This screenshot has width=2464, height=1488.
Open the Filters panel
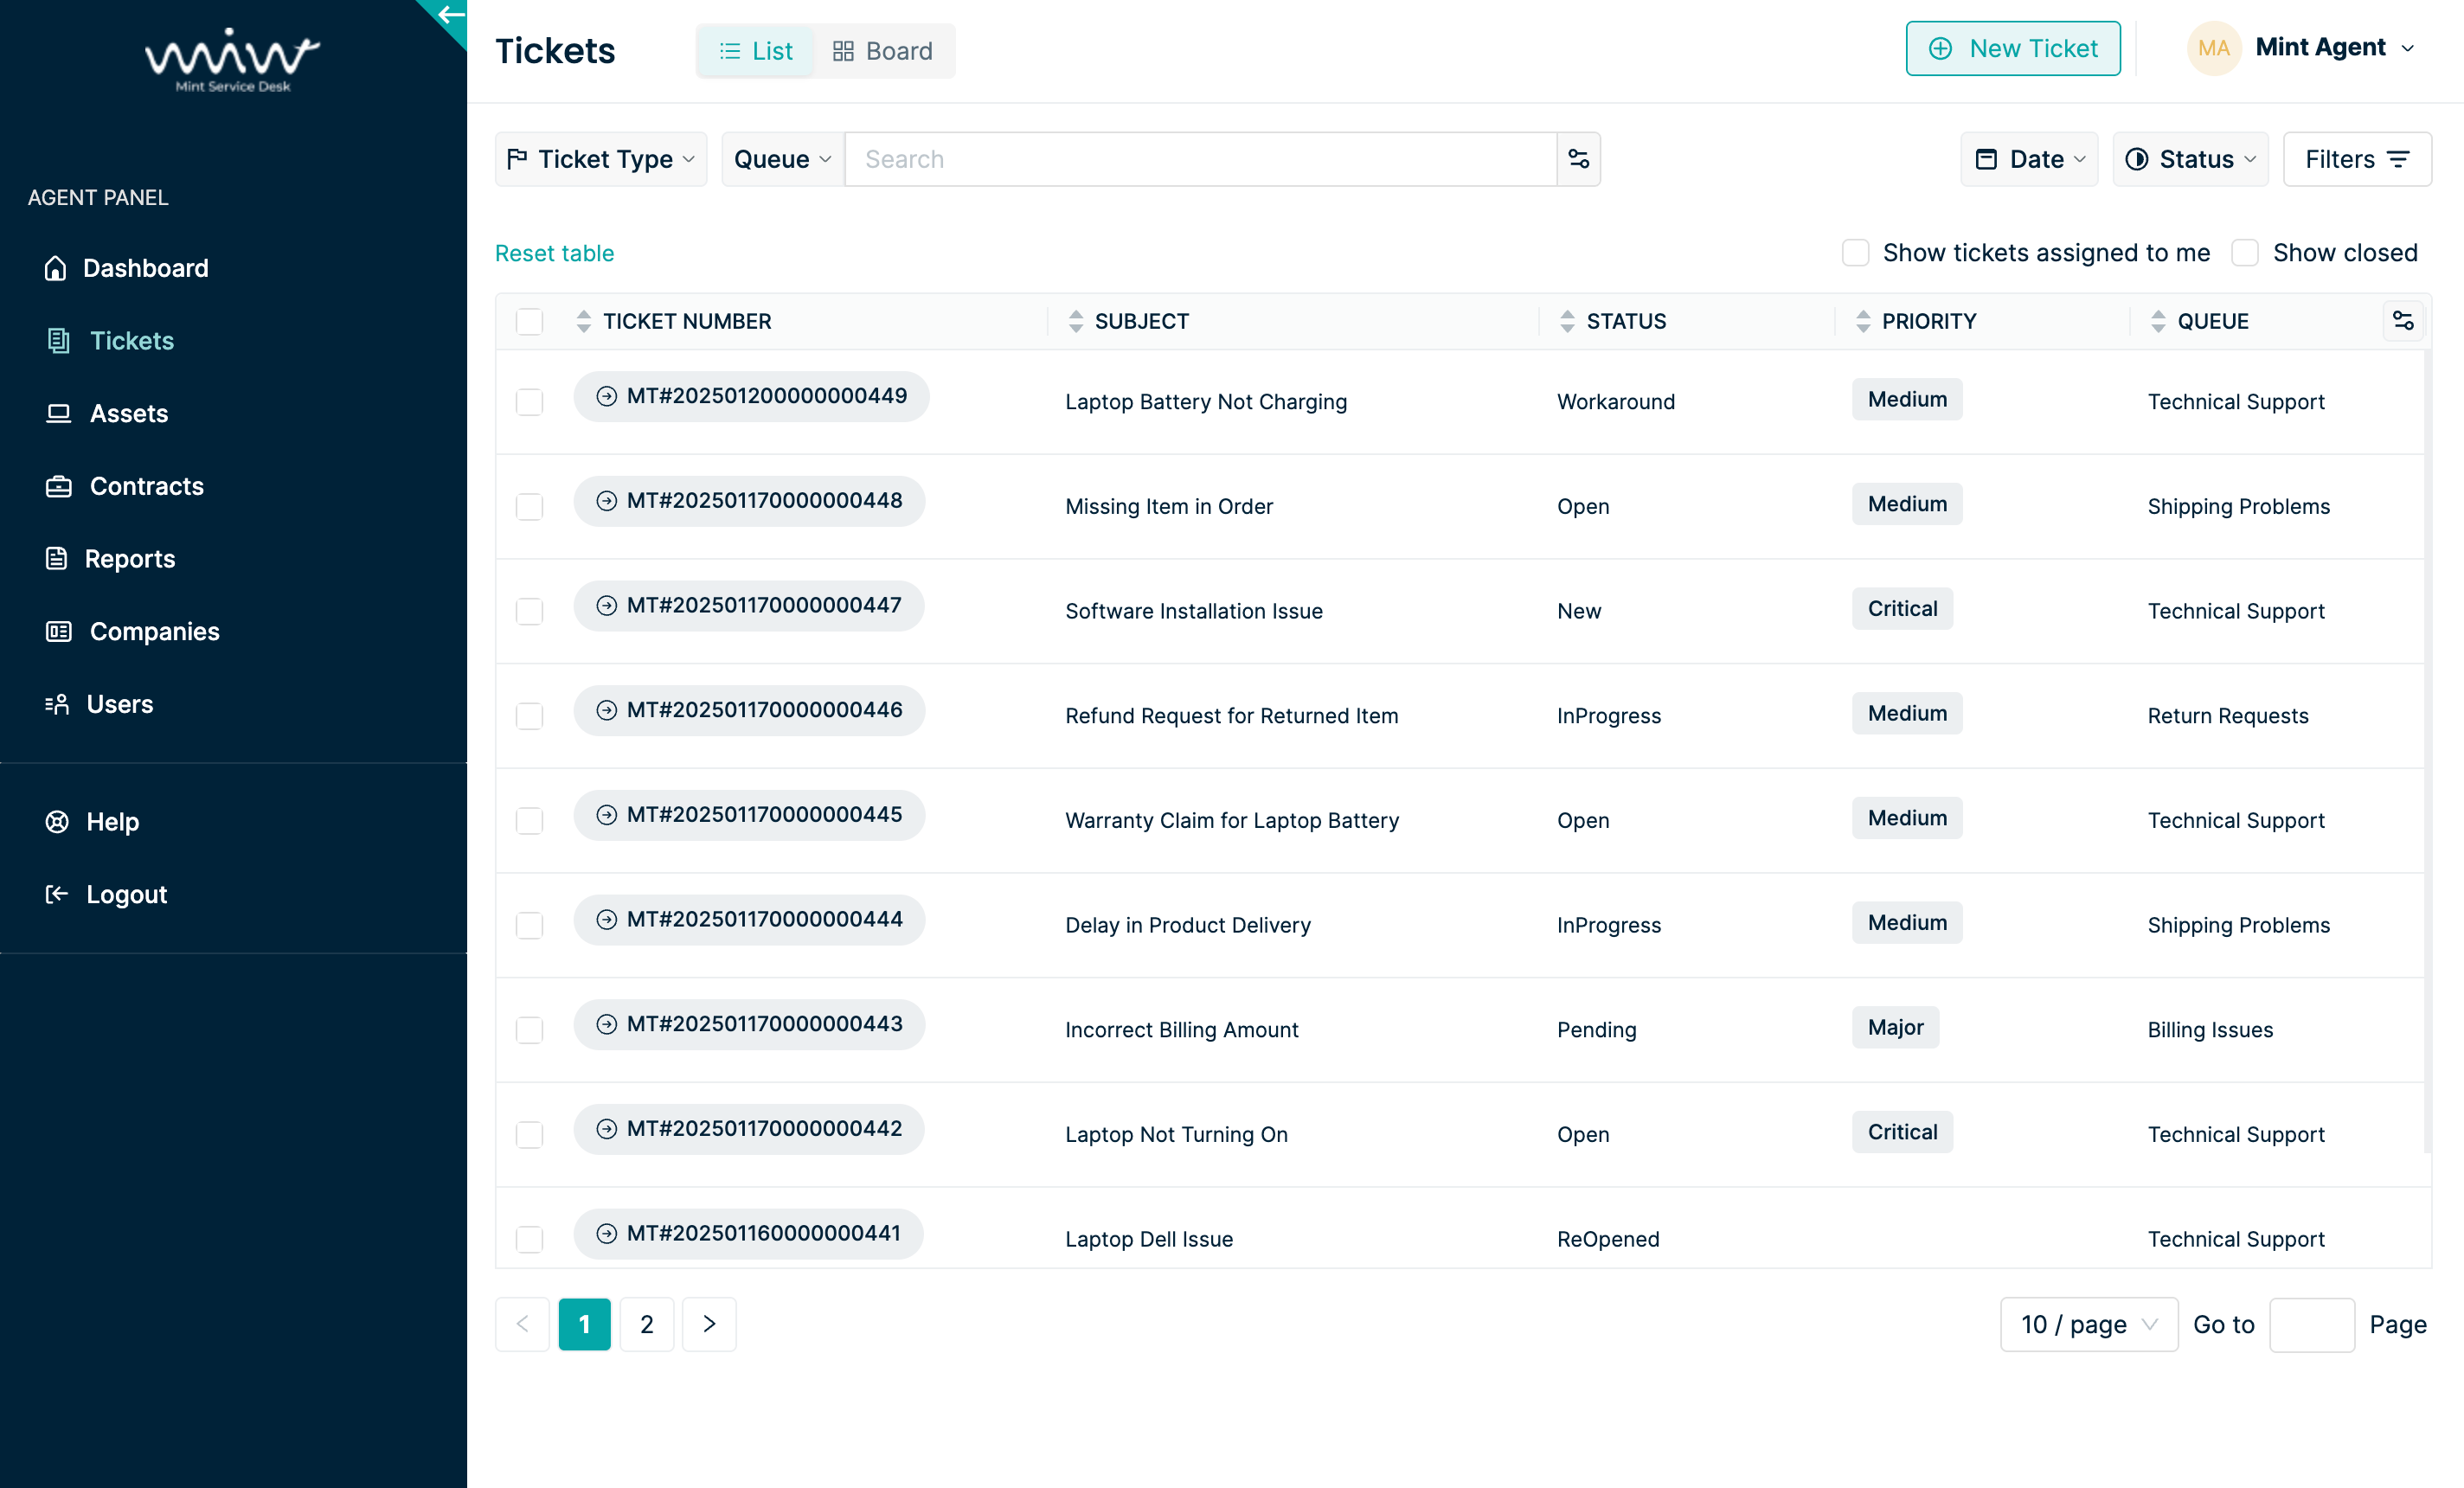click(x=2357, y=159)
